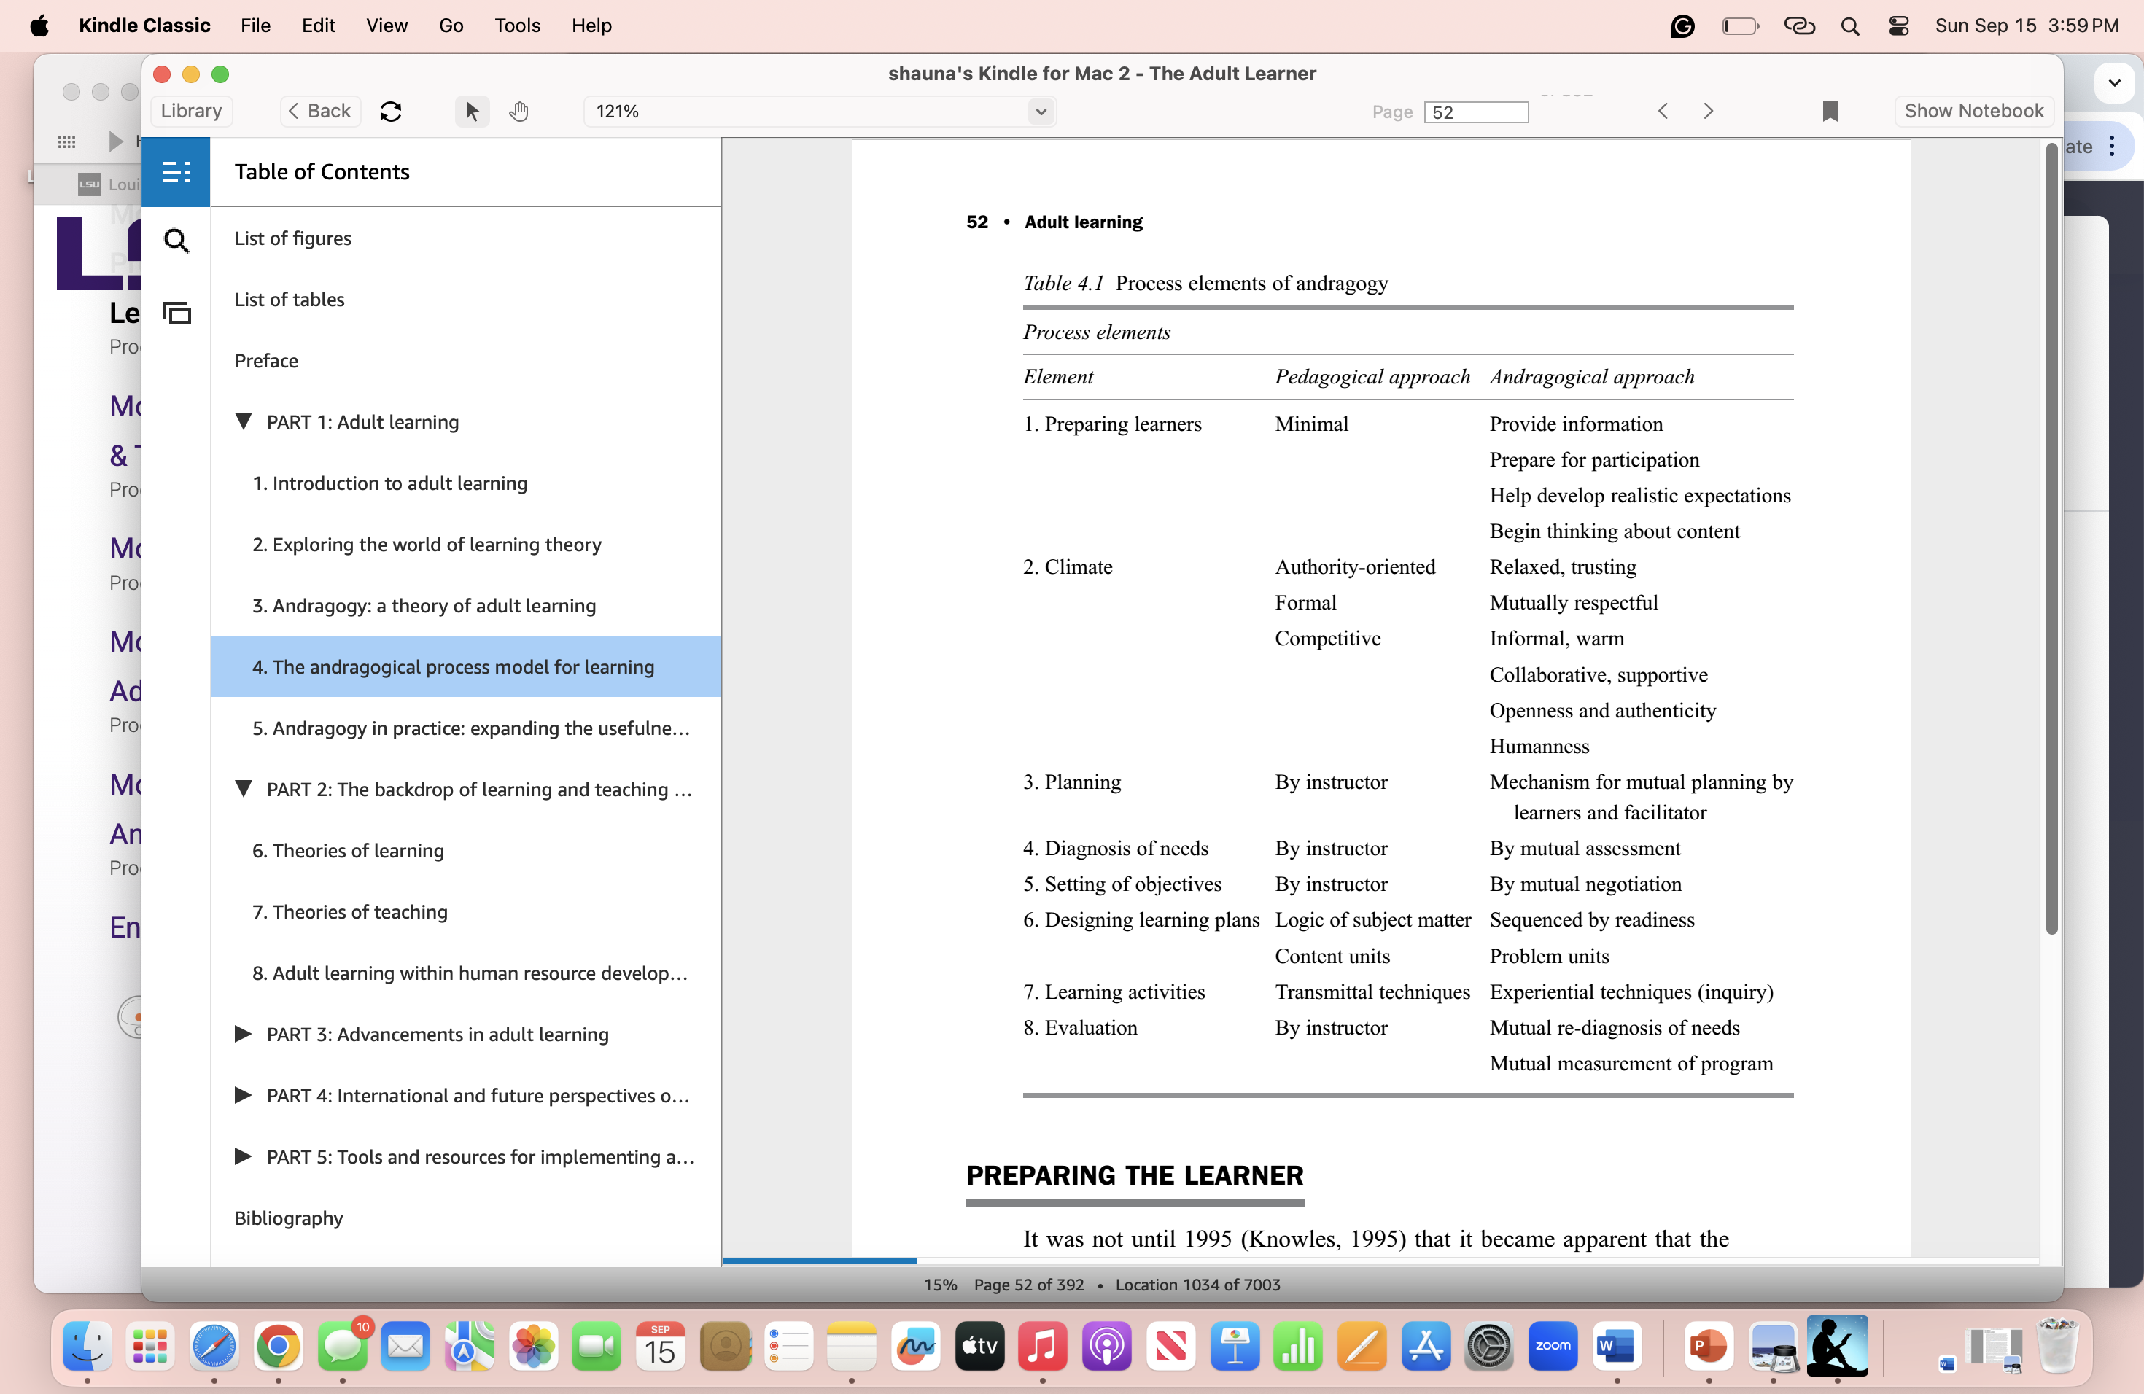Collapse PART 2 backdrop of learning triangle
Screen dimensions: 2144x1394
point(244,788)
